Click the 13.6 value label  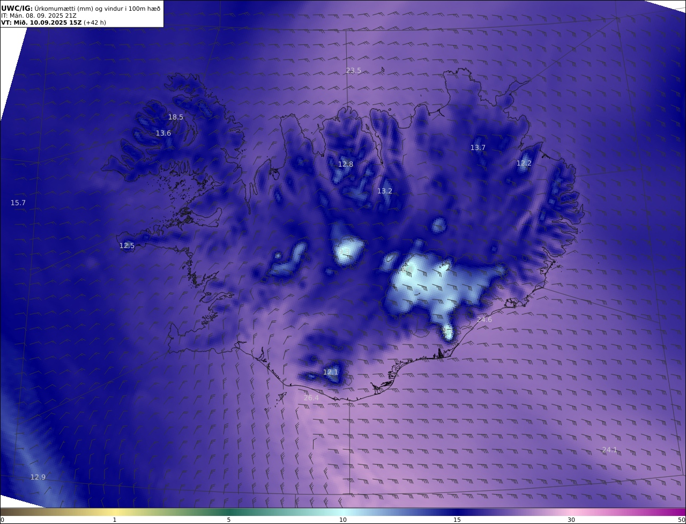pyautogui.click(x=163, y=133)
